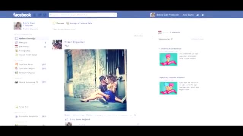
Task: Click the events calendar icon in right column
Action: click(160, 32)
